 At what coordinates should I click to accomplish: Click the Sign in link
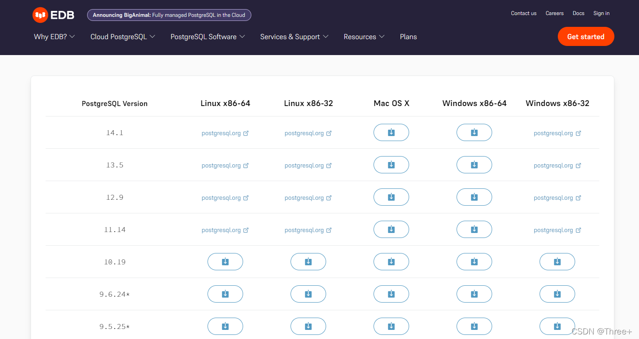[601, 13]
